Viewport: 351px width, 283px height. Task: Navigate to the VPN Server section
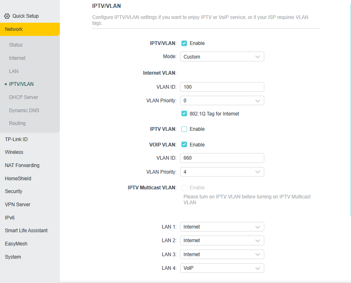[x=18, y=205]
